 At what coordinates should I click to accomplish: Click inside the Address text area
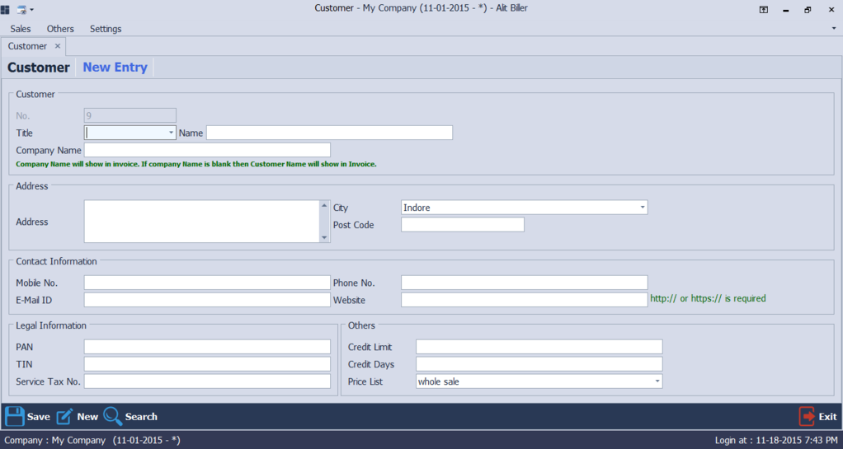[202, 222]
